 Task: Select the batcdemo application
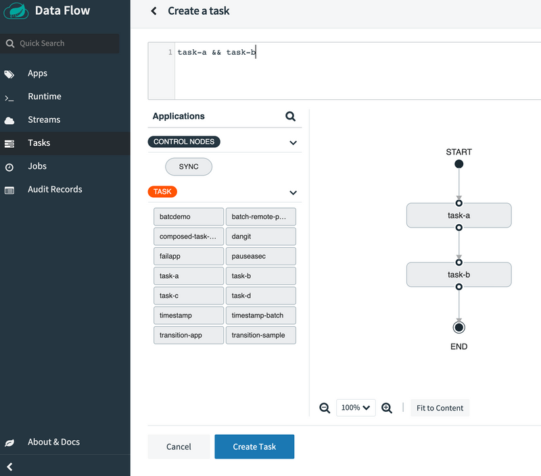pyautogui.click(x=189, y=217)
